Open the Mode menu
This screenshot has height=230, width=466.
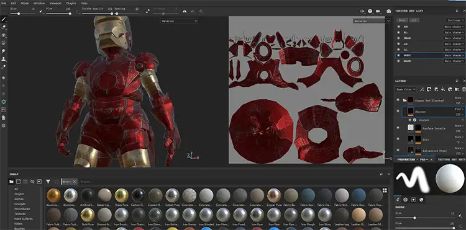coord(25,3)
